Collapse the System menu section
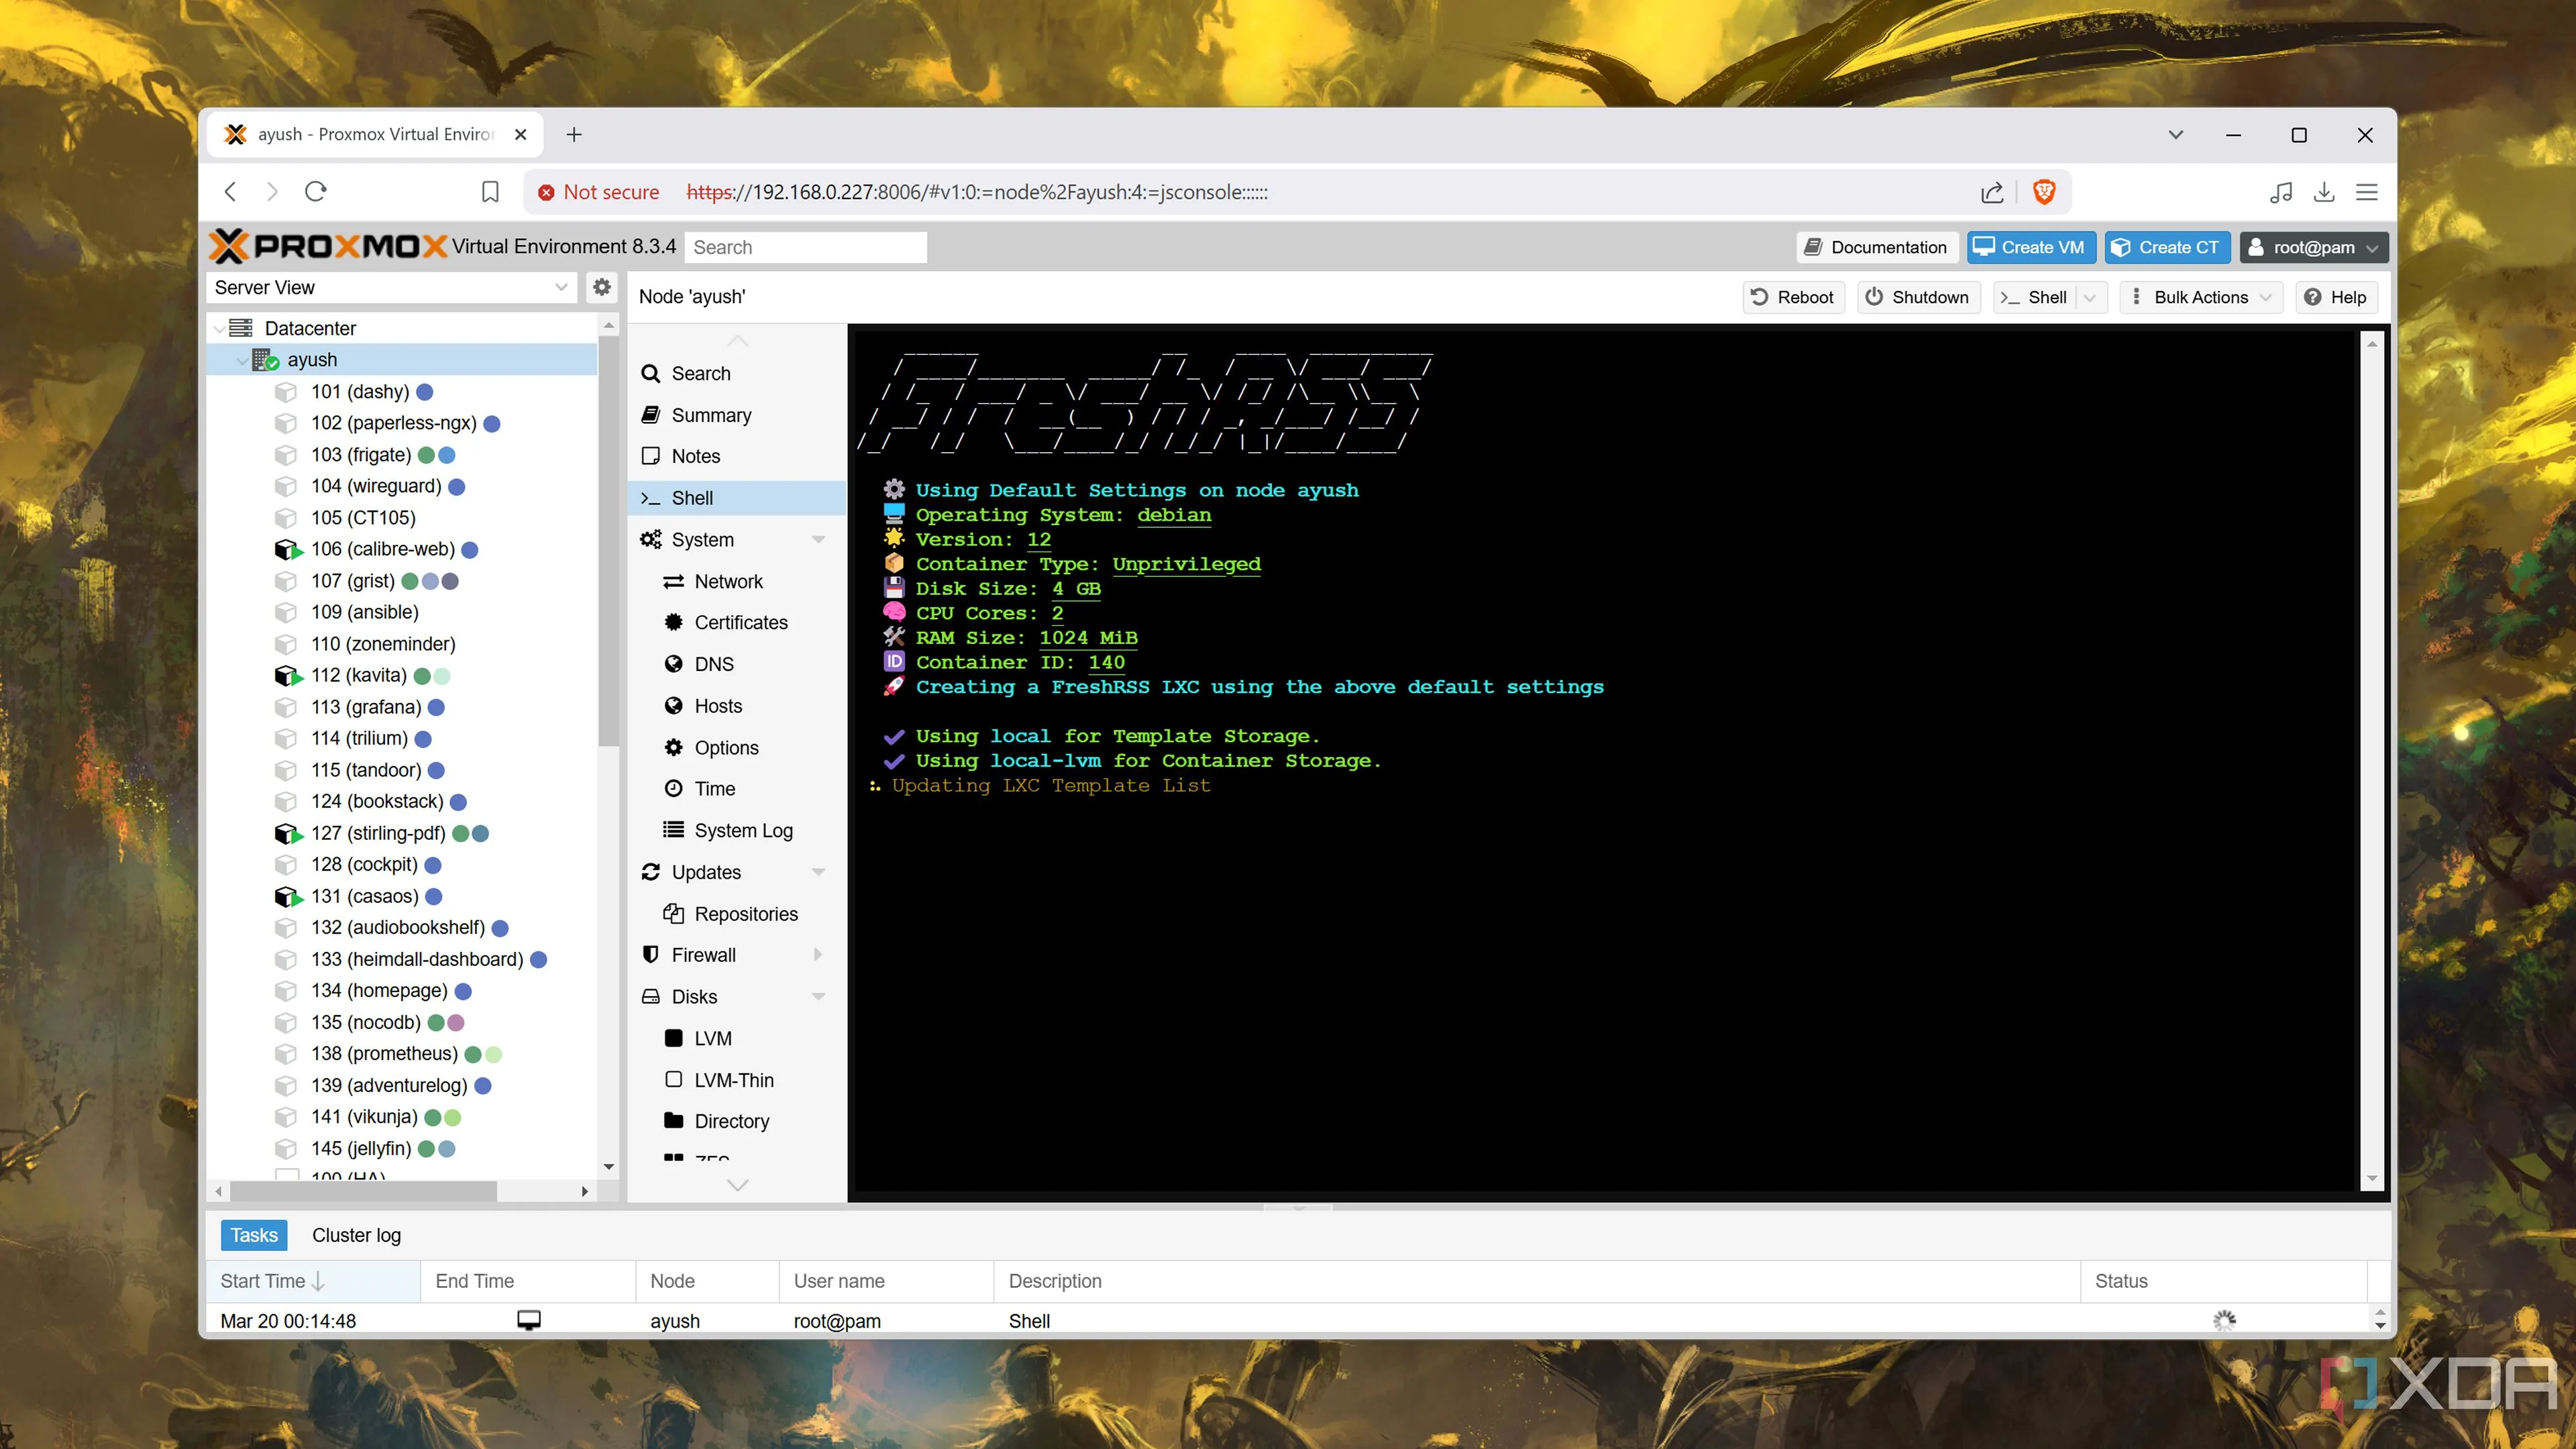The height and width of the screenshot is (1449, 2576). (818, 540)
